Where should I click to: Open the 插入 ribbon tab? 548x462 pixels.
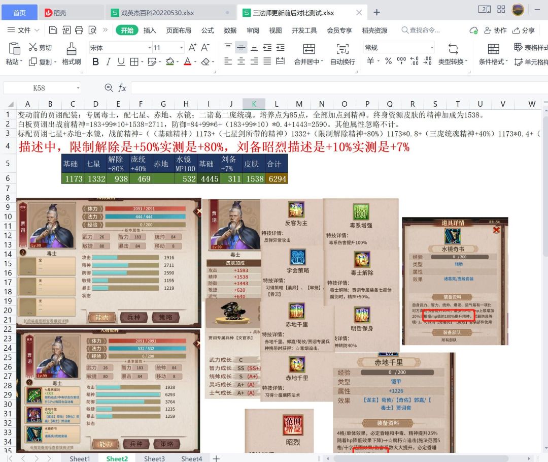click(150, 30)
